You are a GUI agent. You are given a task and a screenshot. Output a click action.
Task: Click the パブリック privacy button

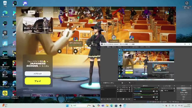click(37, 73)
